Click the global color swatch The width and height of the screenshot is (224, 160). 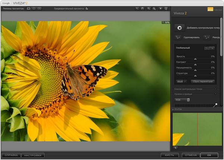pos(180,81)
